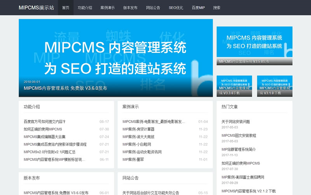Viewport: 311px width, 195px height.
Task: Open article MIPCMS内容管理系统MIP模板标签说…
Action: [x=54, y=159]
